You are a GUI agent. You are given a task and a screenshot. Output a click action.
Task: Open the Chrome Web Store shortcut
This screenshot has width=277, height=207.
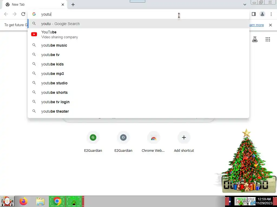(x=154, y=142)
